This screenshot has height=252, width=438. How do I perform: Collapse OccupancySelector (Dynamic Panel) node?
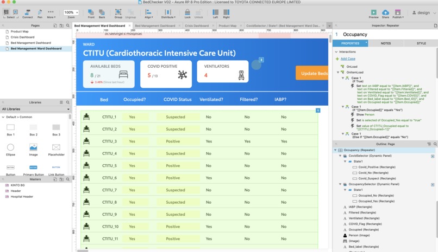tap(340, 184)
